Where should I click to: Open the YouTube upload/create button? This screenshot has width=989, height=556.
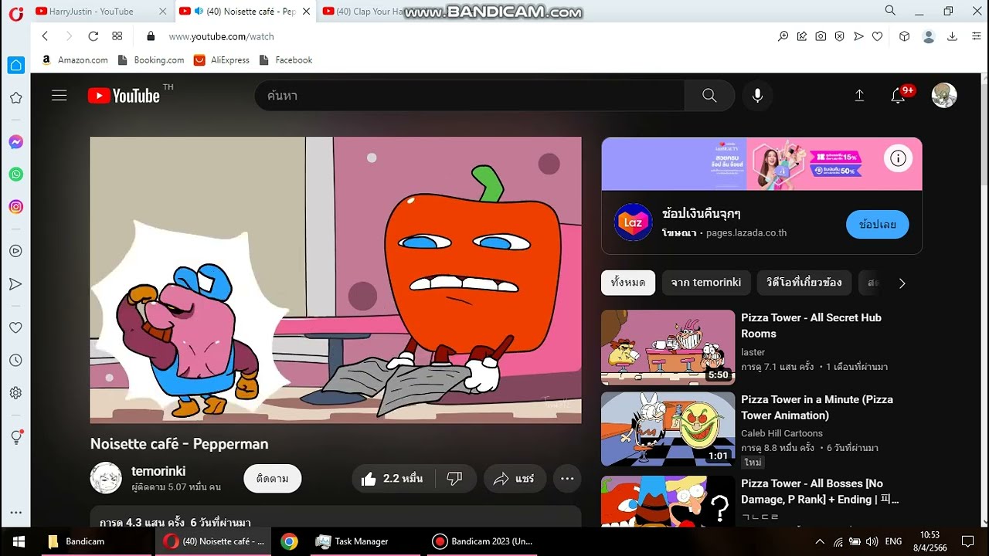859,96
